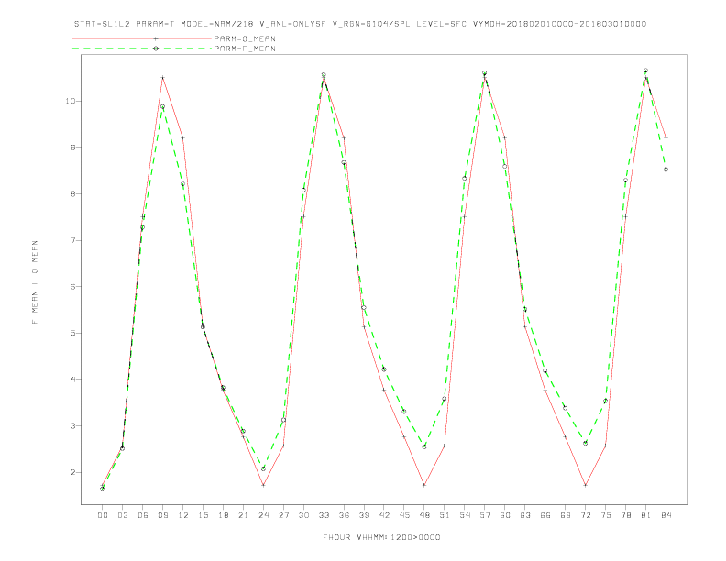726x561 pixels.
Task: Click the y-axis tick label 8
Action: point(72,194)
